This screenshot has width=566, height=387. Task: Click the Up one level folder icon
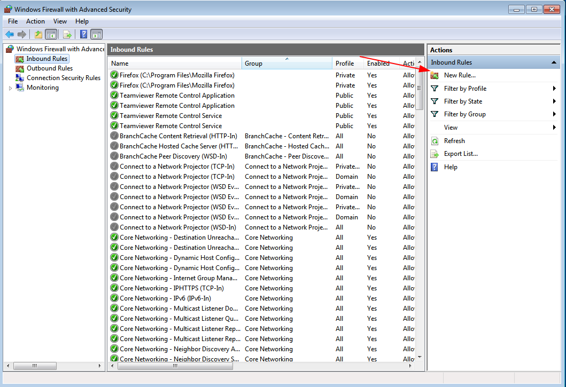pyautogui.click(x=38, y=35)
